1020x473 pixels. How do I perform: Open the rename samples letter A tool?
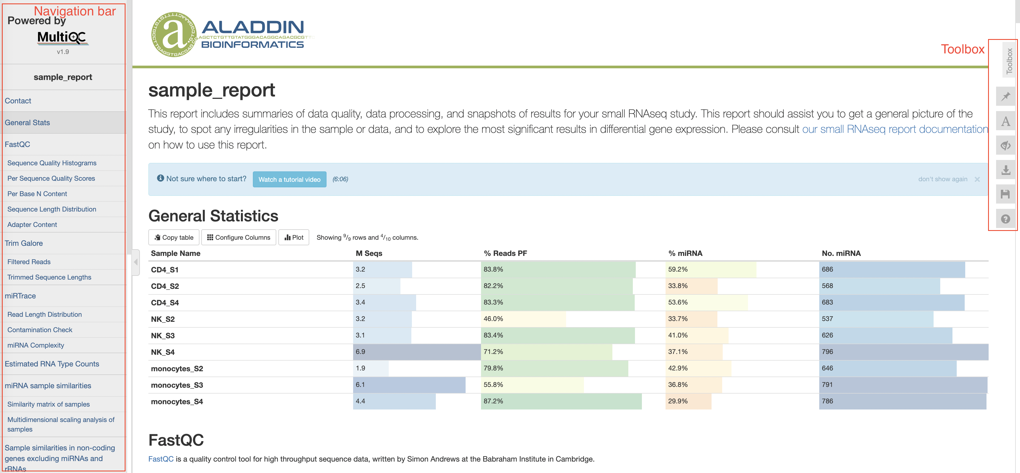coord(1005,121)
